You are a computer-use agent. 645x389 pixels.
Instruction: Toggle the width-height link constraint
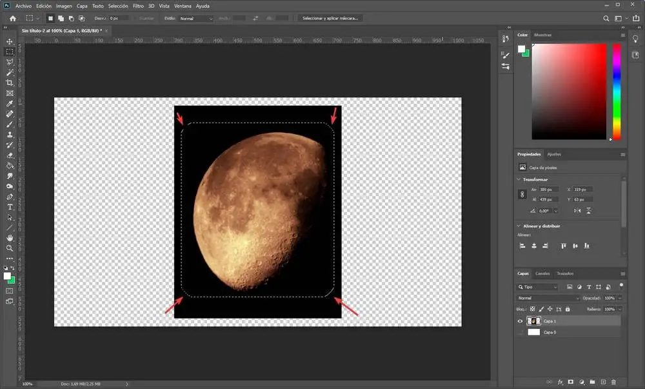tap(522, 194)
